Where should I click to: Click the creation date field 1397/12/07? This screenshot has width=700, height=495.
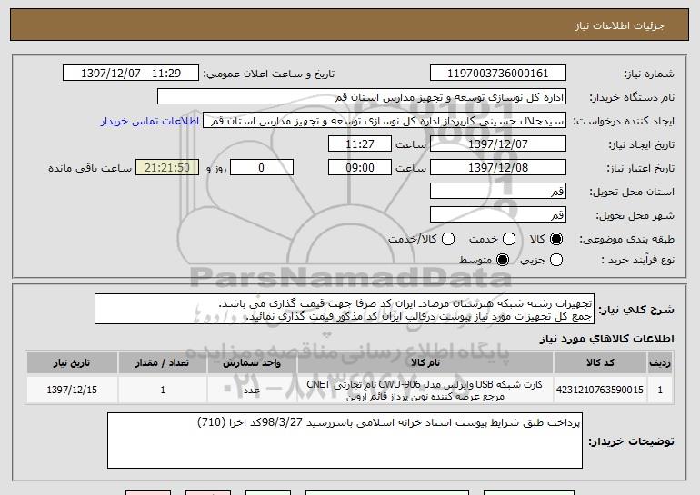[498, 144]
